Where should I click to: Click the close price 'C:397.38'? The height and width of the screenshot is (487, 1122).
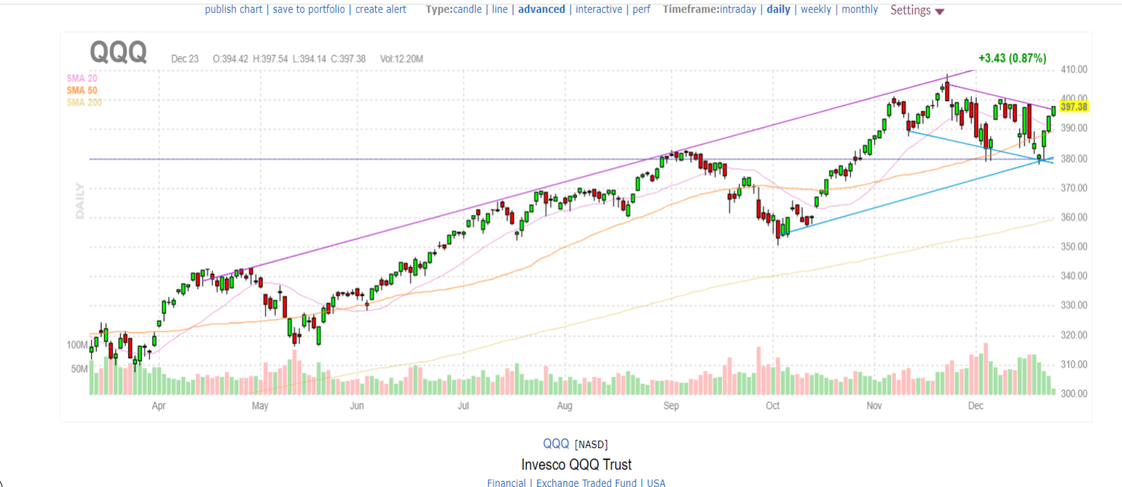[x=348, y=59]
